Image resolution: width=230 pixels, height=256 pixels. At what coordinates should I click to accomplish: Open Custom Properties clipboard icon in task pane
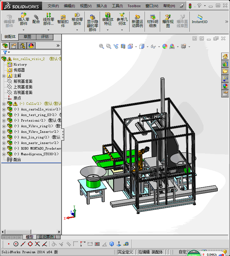coord(225,94)
